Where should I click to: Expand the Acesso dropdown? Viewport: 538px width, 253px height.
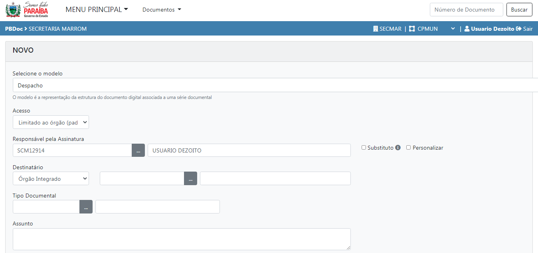[51, 123]
